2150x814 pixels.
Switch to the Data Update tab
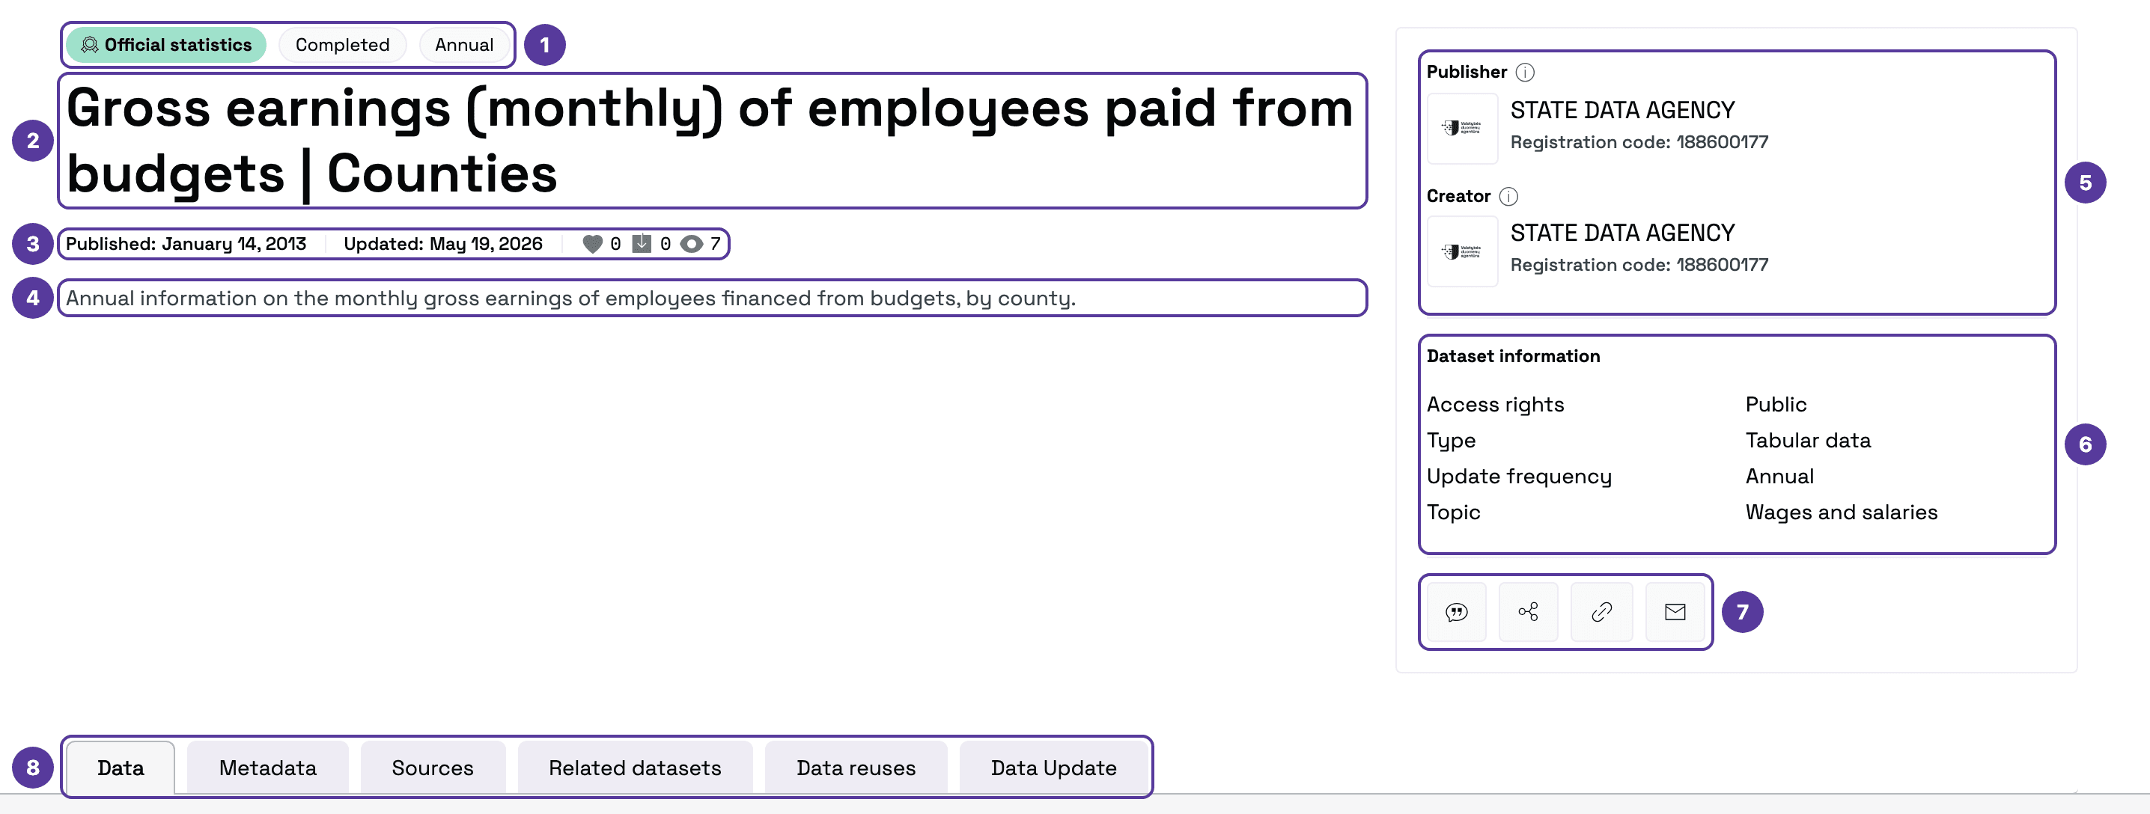pyautogui.click(x=1054, y=768)
